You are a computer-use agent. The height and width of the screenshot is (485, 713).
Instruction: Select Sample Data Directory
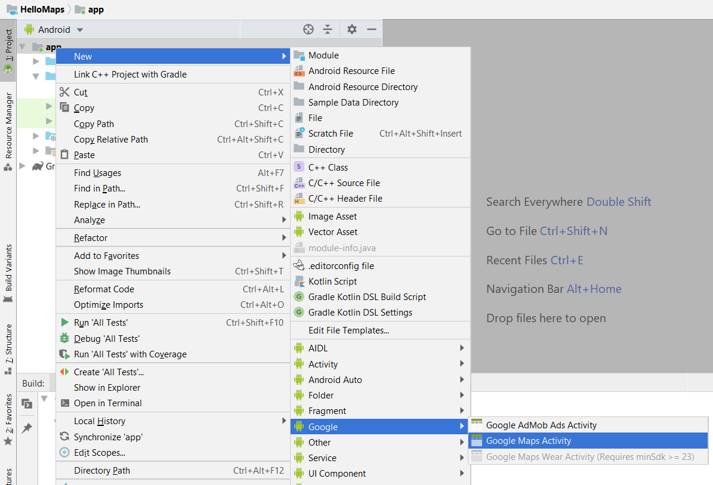(x=380, y=102)
